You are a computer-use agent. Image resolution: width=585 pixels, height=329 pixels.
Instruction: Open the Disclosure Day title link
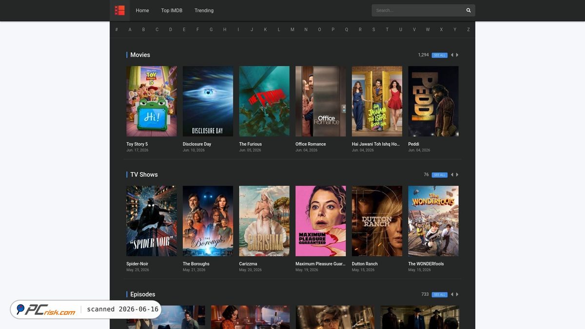tap(197, 144)
